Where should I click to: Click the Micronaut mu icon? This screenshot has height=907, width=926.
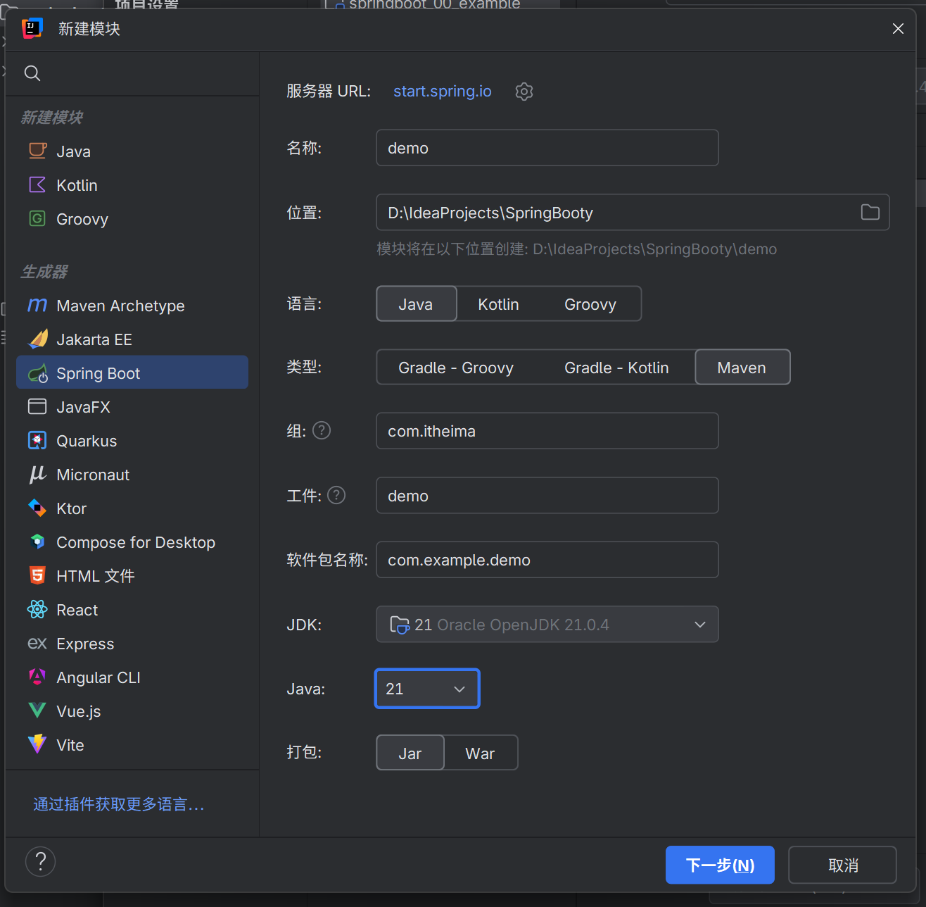(x=37, y=475)
